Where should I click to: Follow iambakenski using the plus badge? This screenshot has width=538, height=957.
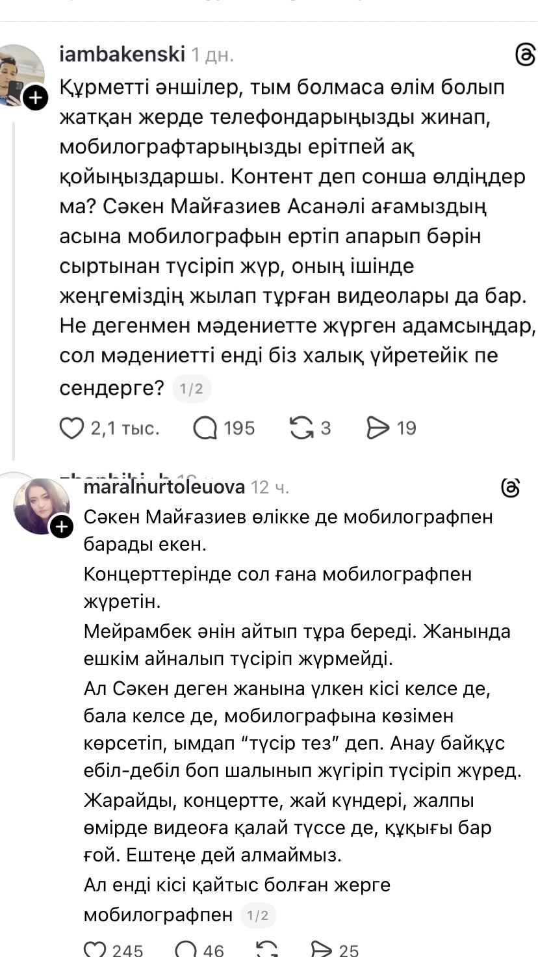pos(35,98)
